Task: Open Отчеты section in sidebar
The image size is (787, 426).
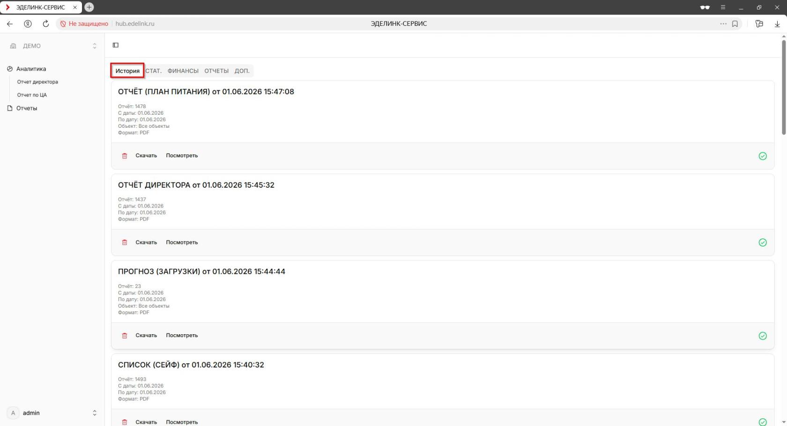Action: click(x=27, y=108)
